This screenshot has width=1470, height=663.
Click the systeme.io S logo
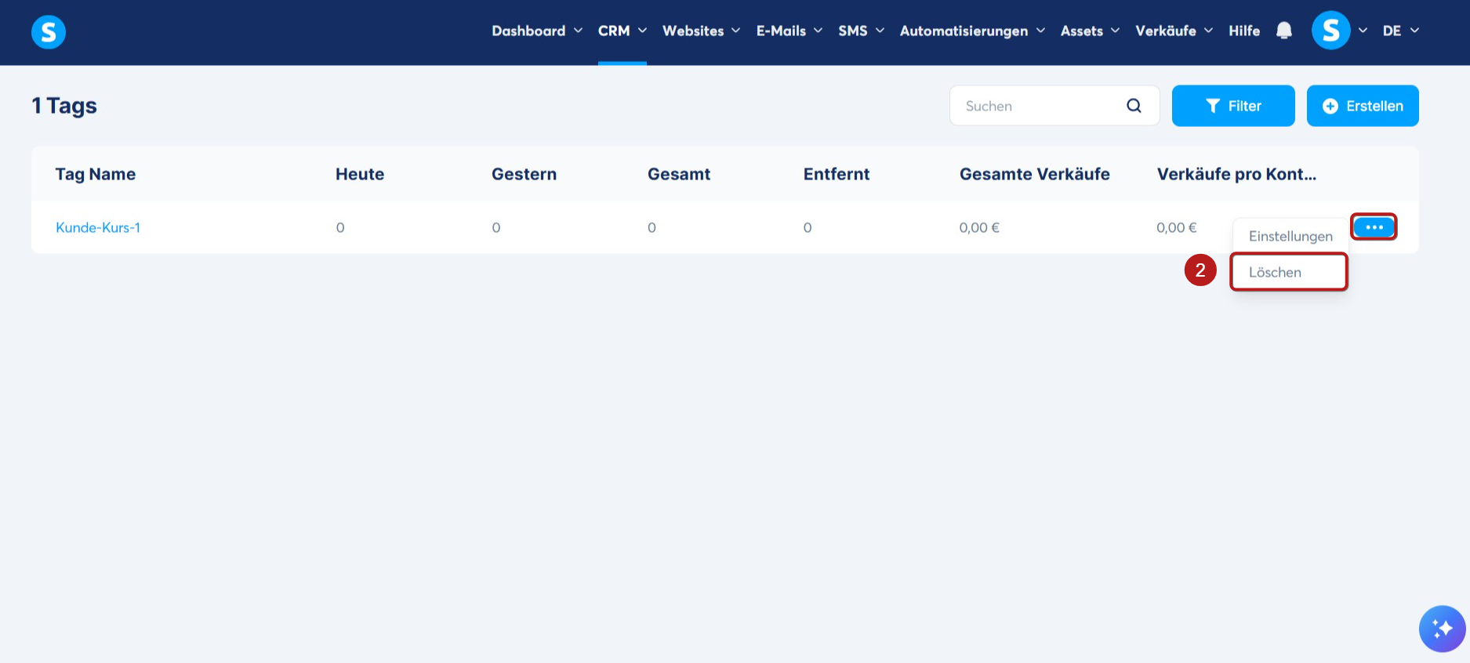coord(49,31)
